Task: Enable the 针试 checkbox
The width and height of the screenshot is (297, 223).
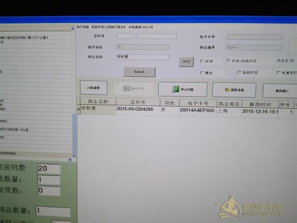Action: (202, 61)
